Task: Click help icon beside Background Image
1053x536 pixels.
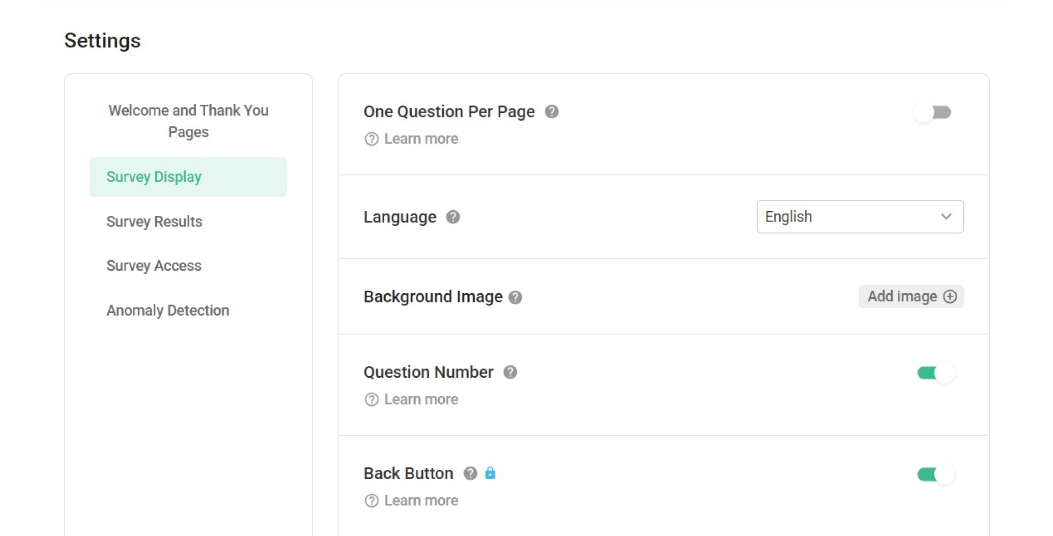Action: (x=515, y=297)
